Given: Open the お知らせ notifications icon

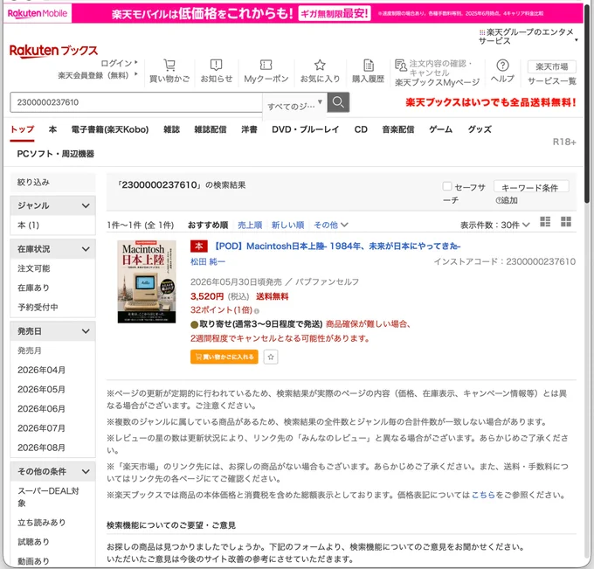Looking at the screenshot, I should click(x=216, y=66).
